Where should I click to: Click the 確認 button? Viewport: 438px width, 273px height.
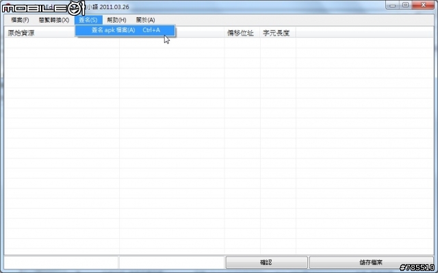pyautogui.click(x=266, y=262)
